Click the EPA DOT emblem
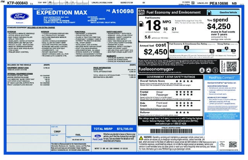 141,12
